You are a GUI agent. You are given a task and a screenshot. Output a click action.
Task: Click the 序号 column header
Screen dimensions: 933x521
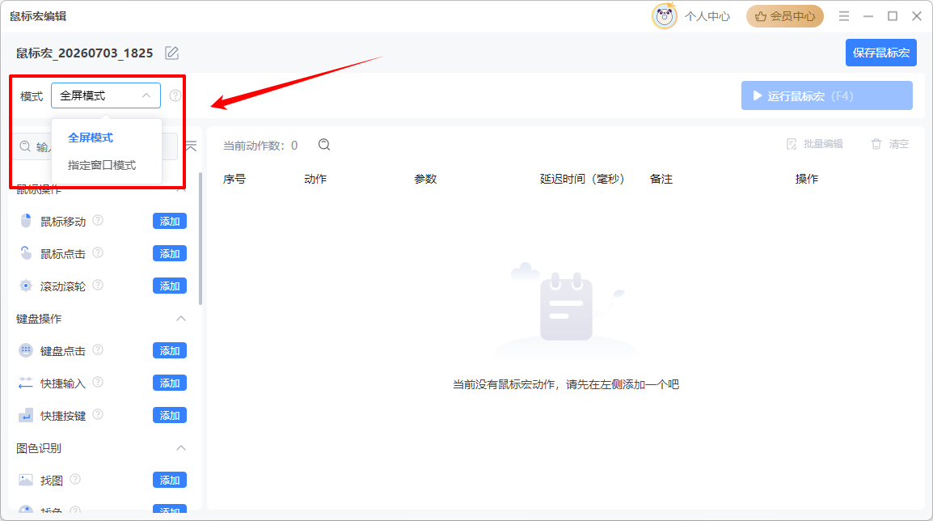point(234,179)
